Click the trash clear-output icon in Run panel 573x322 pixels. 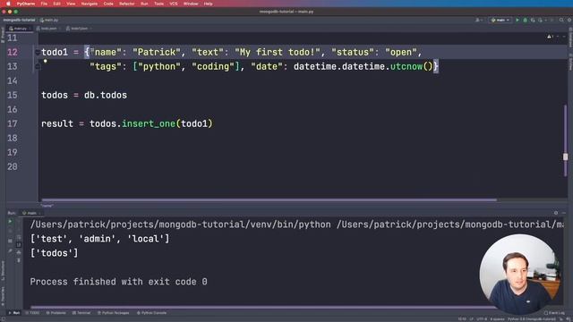tap(19, 260)
